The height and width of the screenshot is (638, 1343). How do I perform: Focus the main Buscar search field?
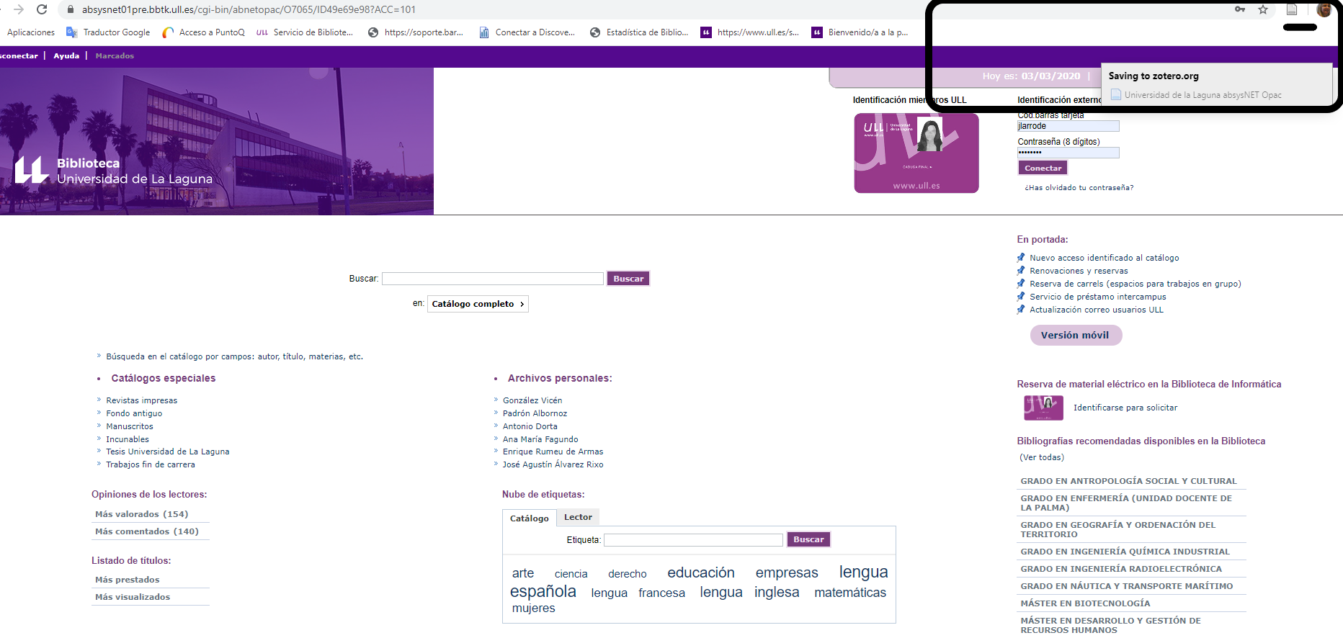(x=492, y=279)
